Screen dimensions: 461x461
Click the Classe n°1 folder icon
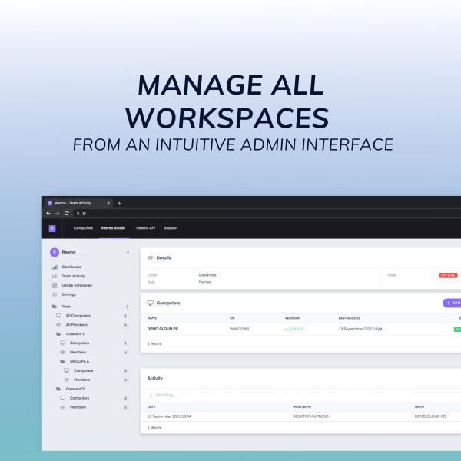(58, 334)
